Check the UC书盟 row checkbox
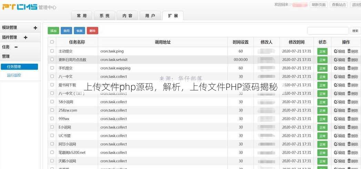 click(x=52, y=136)
